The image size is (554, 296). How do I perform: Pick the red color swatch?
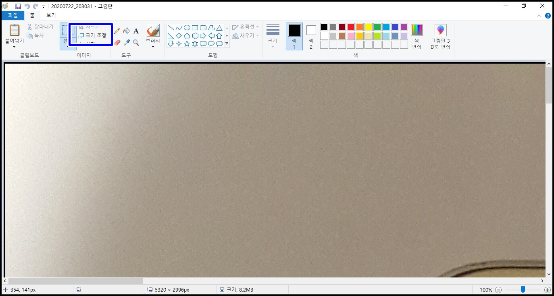pyautogui.click(x=351, y=27)
